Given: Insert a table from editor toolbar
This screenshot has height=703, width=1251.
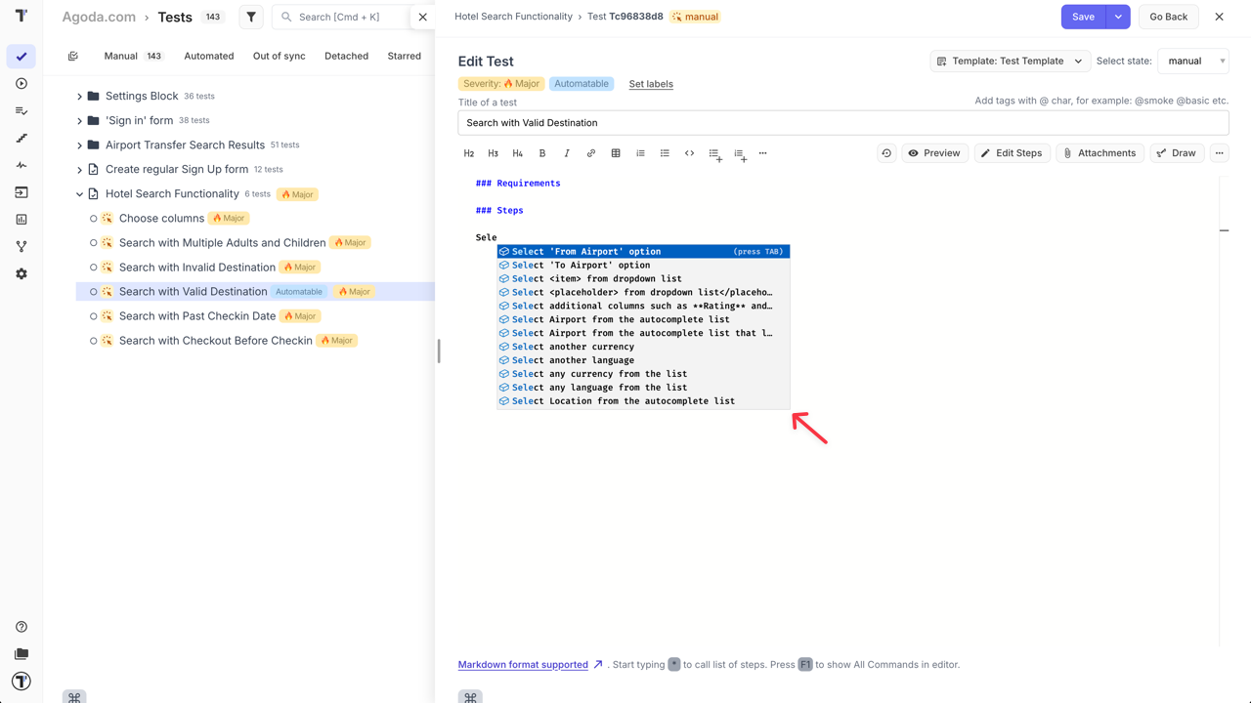Looking at the screenshot, I should pos(616,153).
